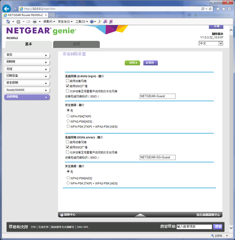Toggle 启用SSID广播 checkbox under 5GHz
This screenshot has height=240, width=235.
tap(67, 147)
